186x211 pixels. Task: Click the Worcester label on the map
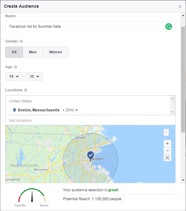[41, 170]
